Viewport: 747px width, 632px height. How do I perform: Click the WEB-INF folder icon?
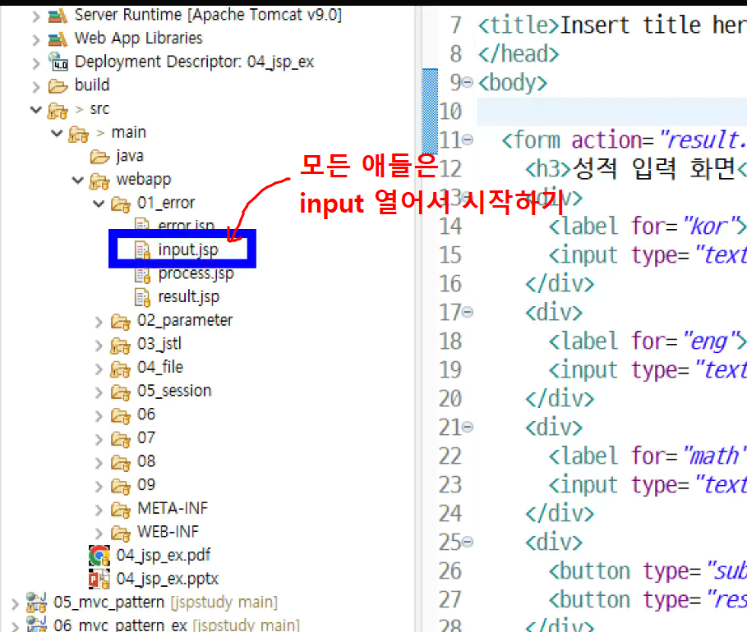click(121, 534)
